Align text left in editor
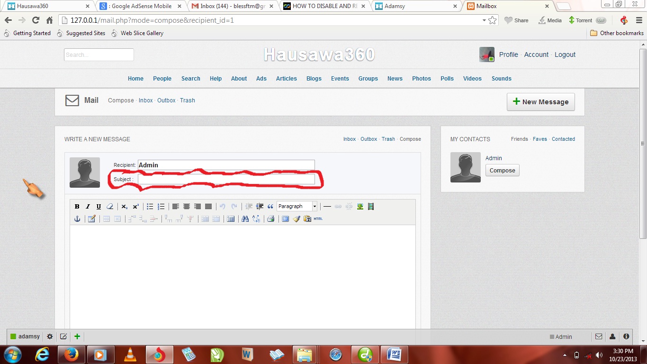The height and width of the screenshot is (364, 647). pos(175,207)
